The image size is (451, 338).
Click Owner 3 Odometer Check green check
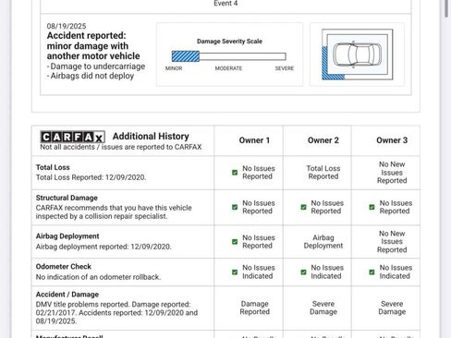[372, 272]
